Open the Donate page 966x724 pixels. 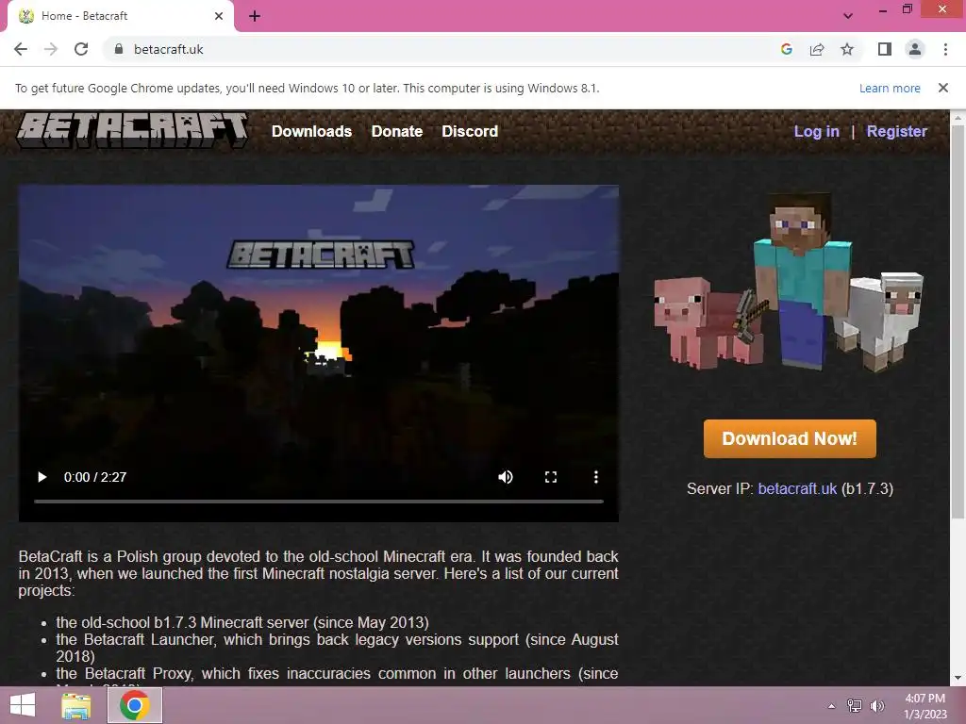(x=397, y=131)
